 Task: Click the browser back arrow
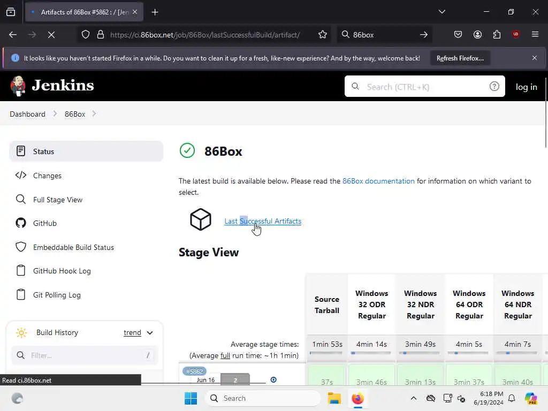coord(13,35)
